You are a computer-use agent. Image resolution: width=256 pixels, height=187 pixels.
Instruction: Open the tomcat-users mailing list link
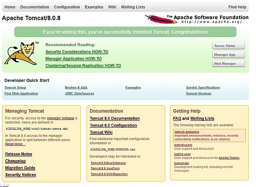click(x=183, y=145)
